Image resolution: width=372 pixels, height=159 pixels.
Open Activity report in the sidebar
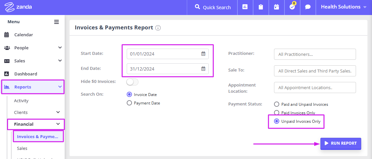click(21, 101)
